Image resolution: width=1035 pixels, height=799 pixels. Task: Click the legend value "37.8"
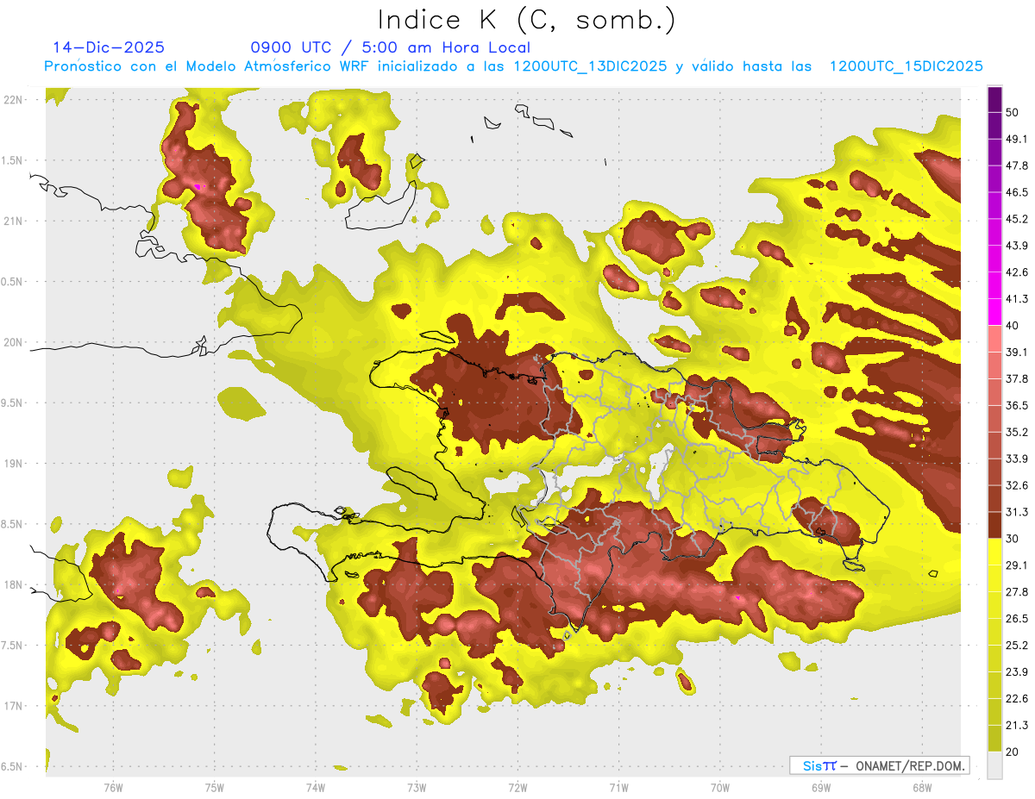pos(1018,378)
